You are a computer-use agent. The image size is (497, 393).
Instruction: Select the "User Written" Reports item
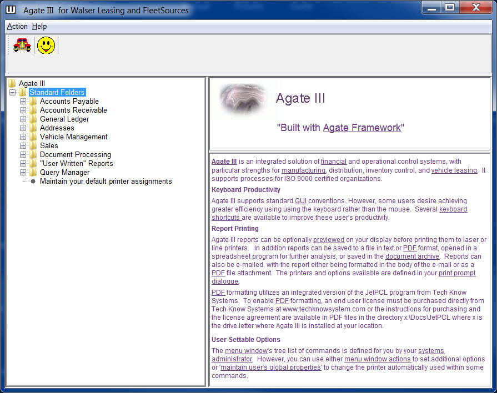(76, 163)
